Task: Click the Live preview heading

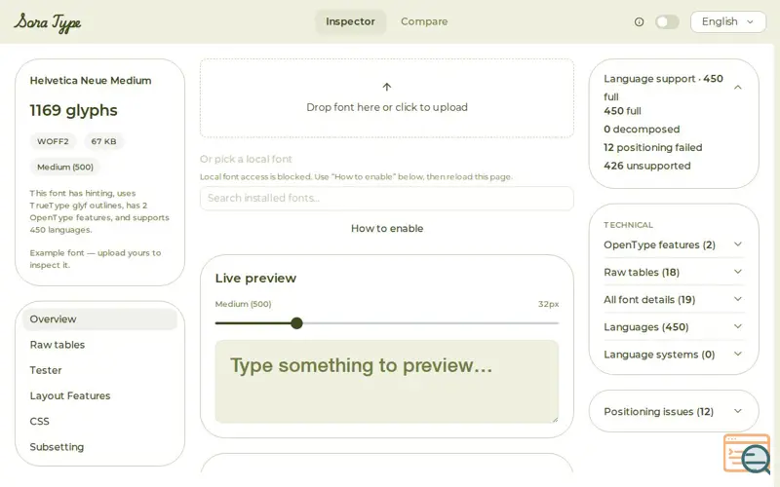Action: click(255, 279)
